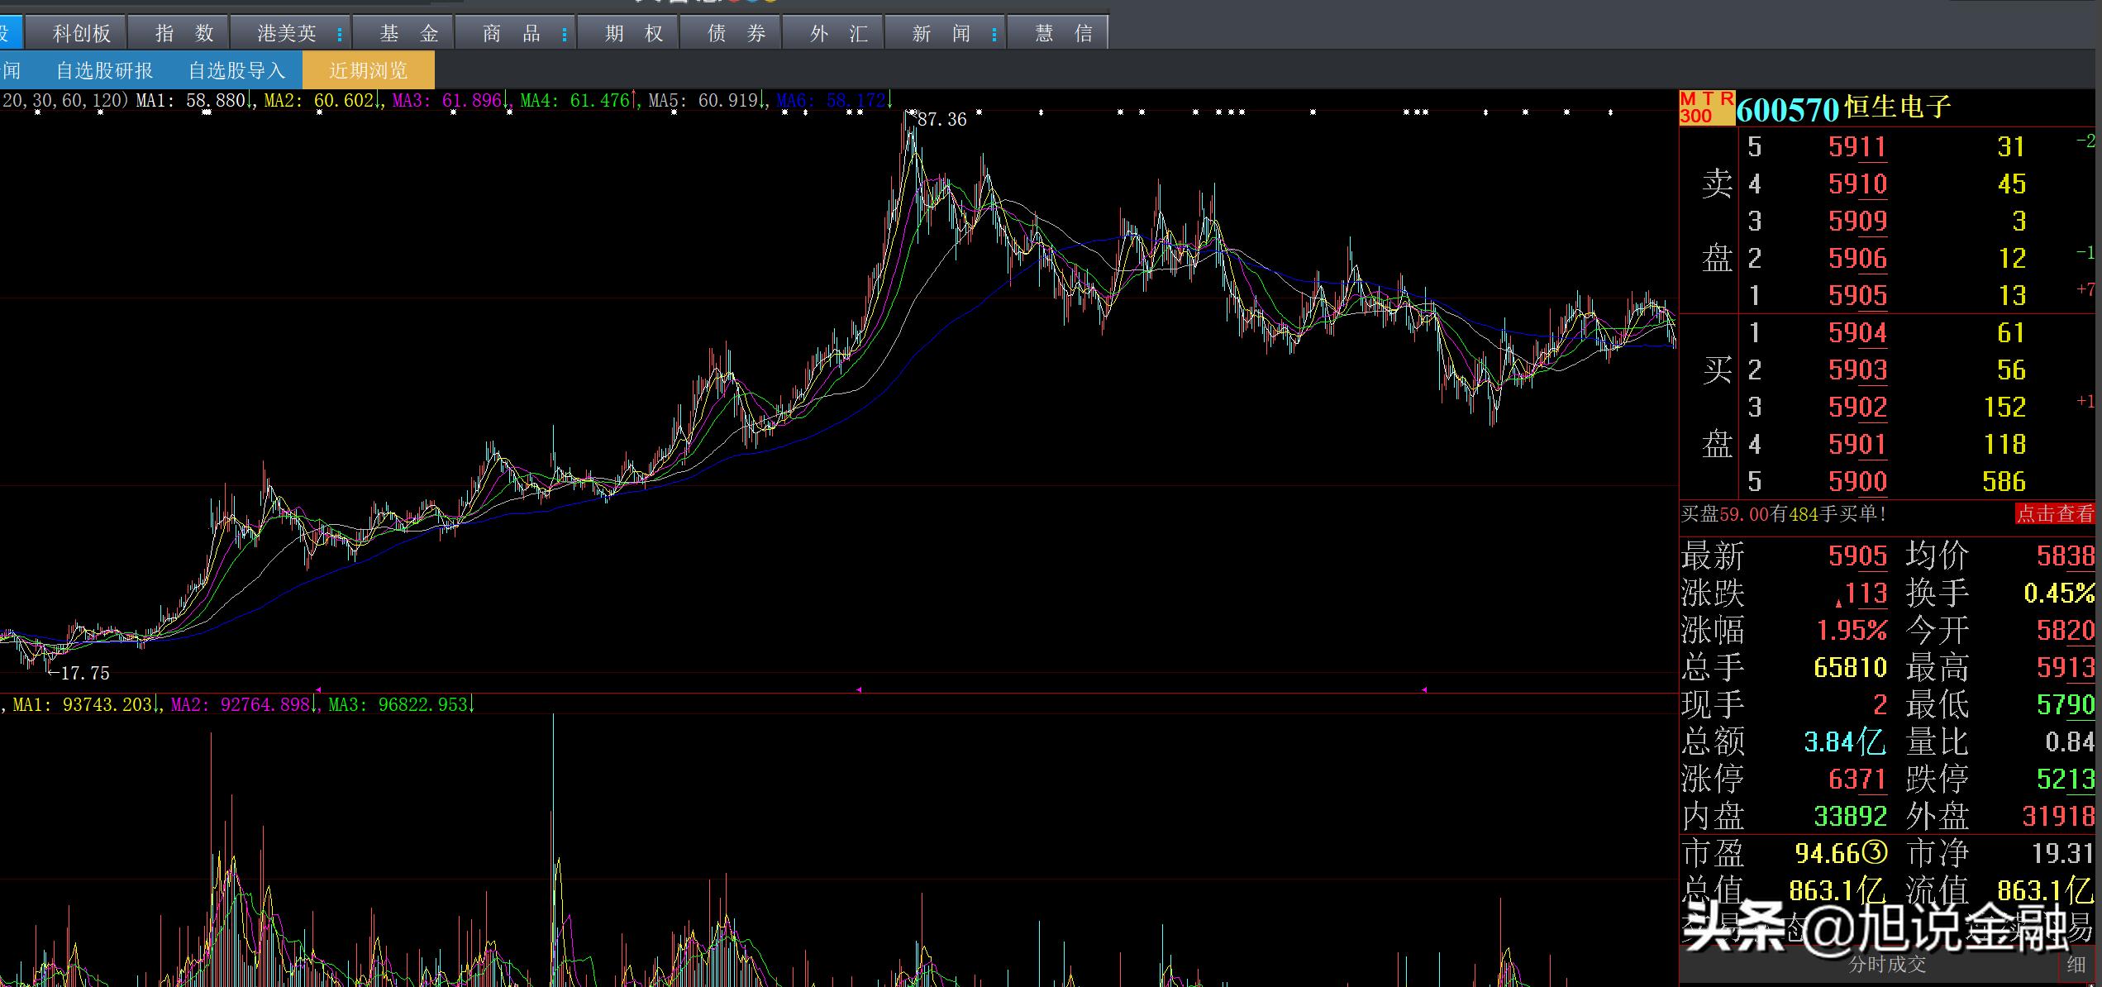The width and height of the screenshot is (2102, 987).
Task: Click 自选股导入 sub-tab
Action: [236, 70]
